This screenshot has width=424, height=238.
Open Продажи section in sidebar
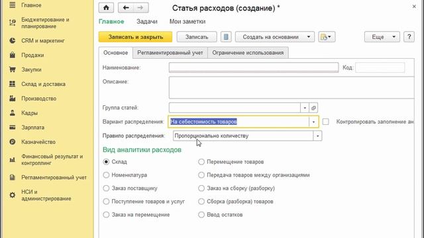coord(32,55)
